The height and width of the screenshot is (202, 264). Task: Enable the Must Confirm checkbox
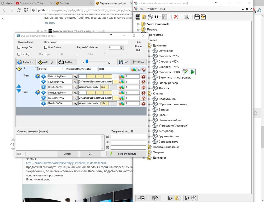click(x=46, y=48)
